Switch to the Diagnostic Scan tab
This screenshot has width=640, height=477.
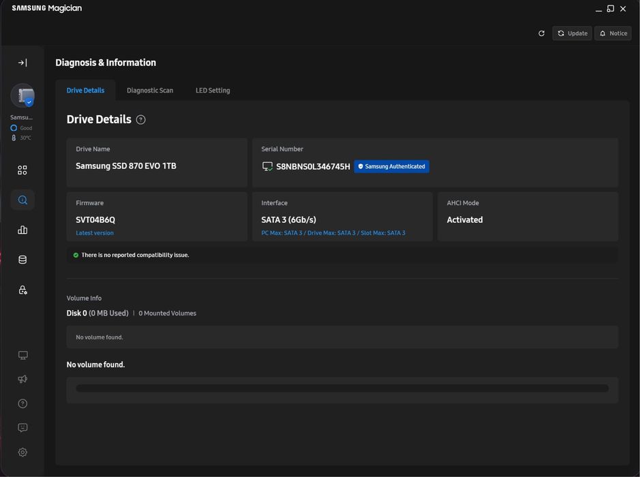pyautogui.click(x=150, y=90)
